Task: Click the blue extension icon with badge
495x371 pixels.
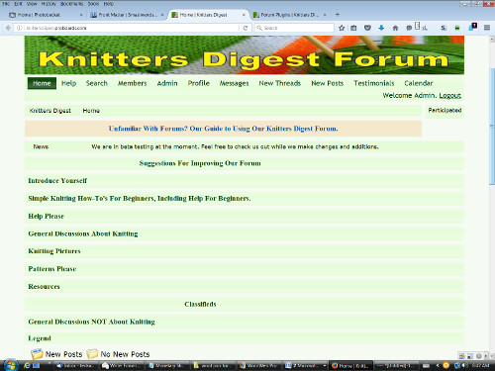Action: (x=472, y=27)
